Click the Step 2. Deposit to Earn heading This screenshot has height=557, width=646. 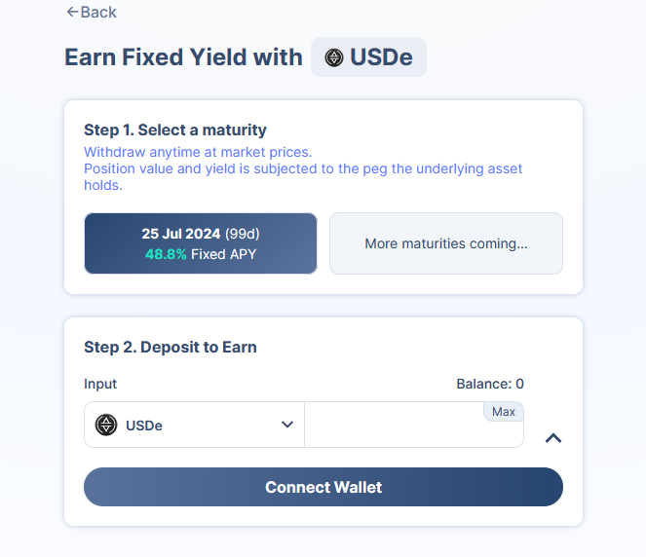click(171, 347)
